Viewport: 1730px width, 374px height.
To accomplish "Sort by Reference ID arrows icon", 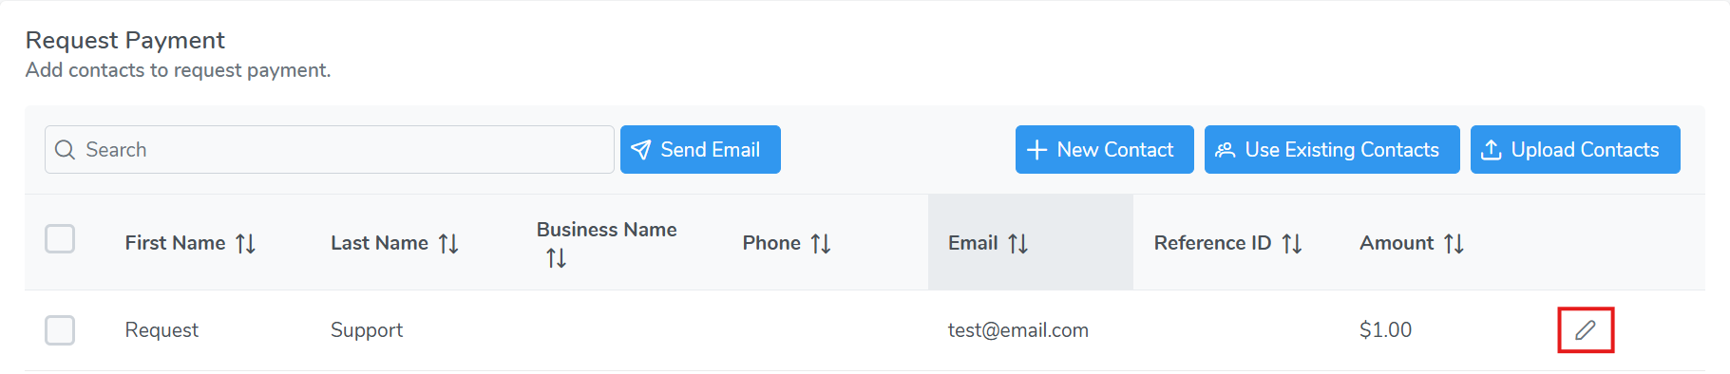I will (x=1292, y=244).
